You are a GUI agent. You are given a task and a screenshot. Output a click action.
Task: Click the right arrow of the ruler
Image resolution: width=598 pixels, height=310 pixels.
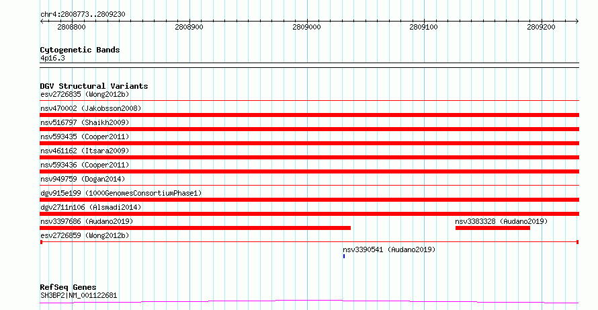pos(577,22)
